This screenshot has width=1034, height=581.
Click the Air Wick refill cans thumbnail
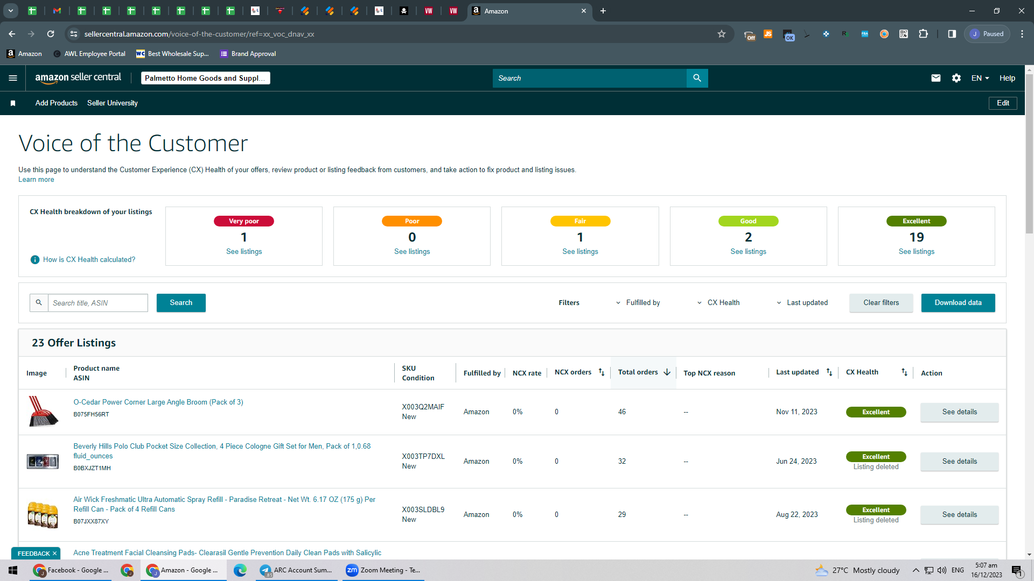click(x=43, y=515)
